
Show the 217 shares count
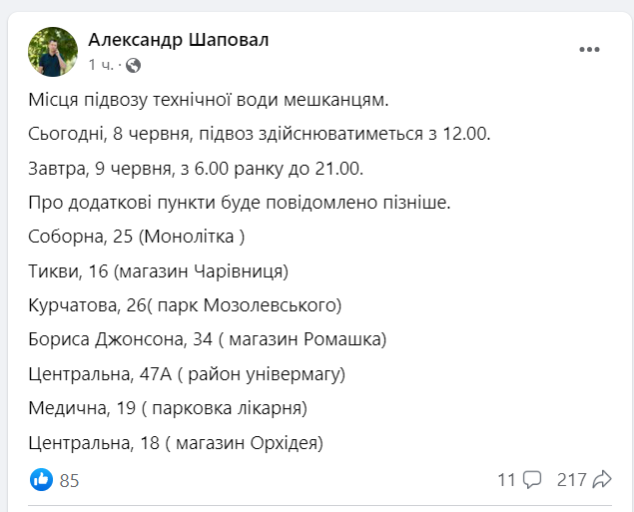pos(571,480)
